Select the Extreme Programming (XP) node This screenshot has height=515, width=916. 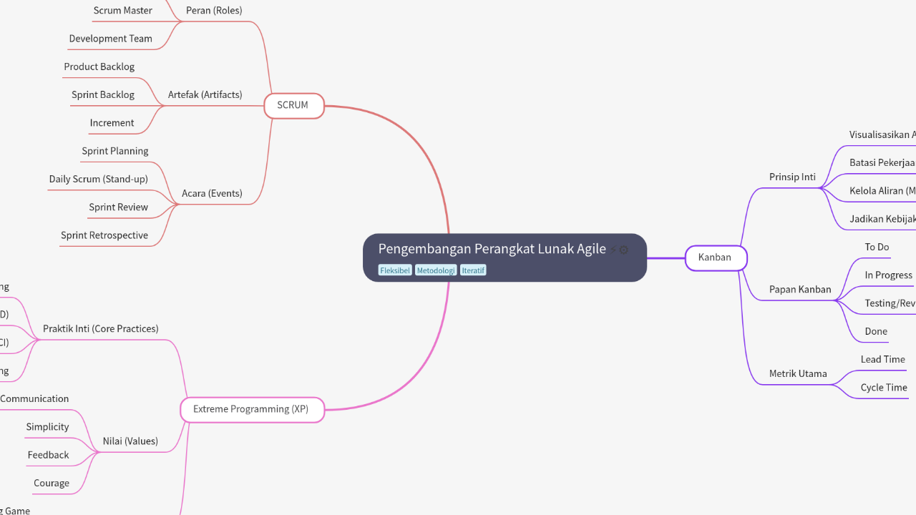click(x=251, y=409)
